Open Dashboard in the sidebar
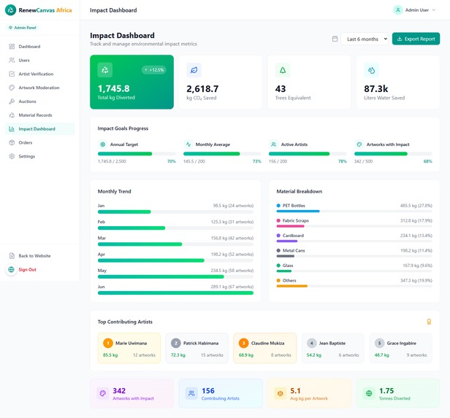450x418 pixels. point(40,47)
